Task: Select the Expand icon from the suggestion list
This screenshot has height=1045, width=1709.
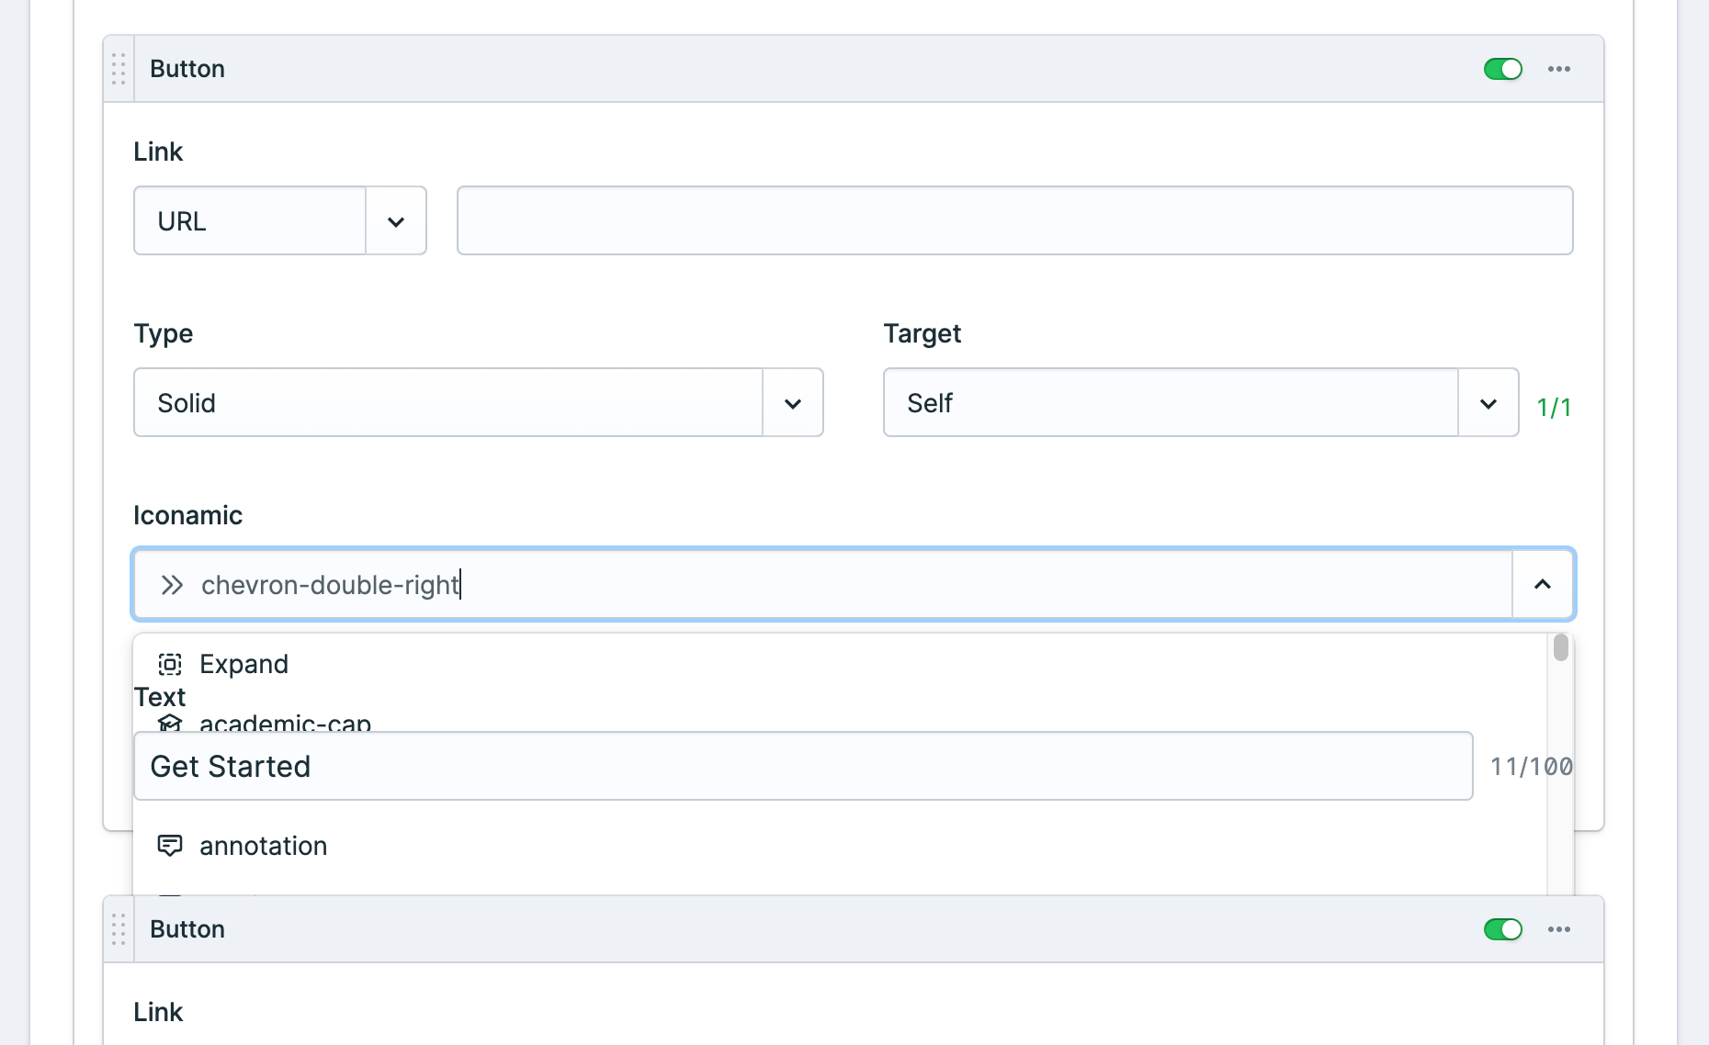Action: [243, 663]
